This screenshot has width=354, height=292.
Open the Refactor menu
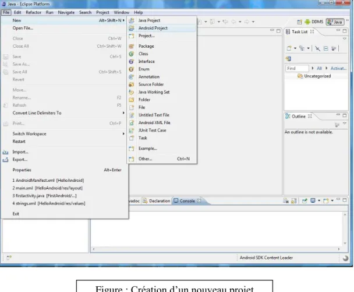click(x=33, y=12)
